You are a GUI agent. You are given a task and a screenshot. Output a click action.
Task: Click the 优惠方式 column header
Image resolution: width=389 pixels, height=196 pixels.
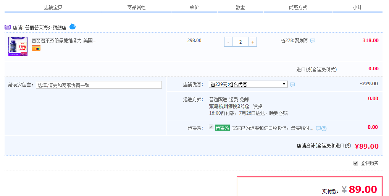298,7
